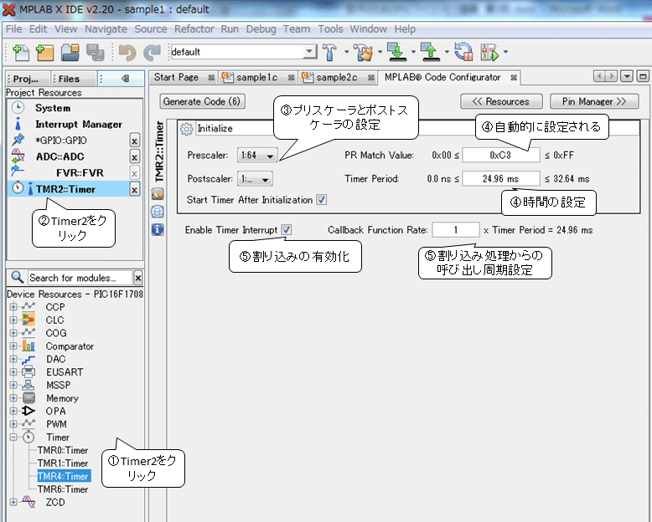Click the Undo arrow icon
Viewport: 652px width, 522px height.
coord(127,52)
